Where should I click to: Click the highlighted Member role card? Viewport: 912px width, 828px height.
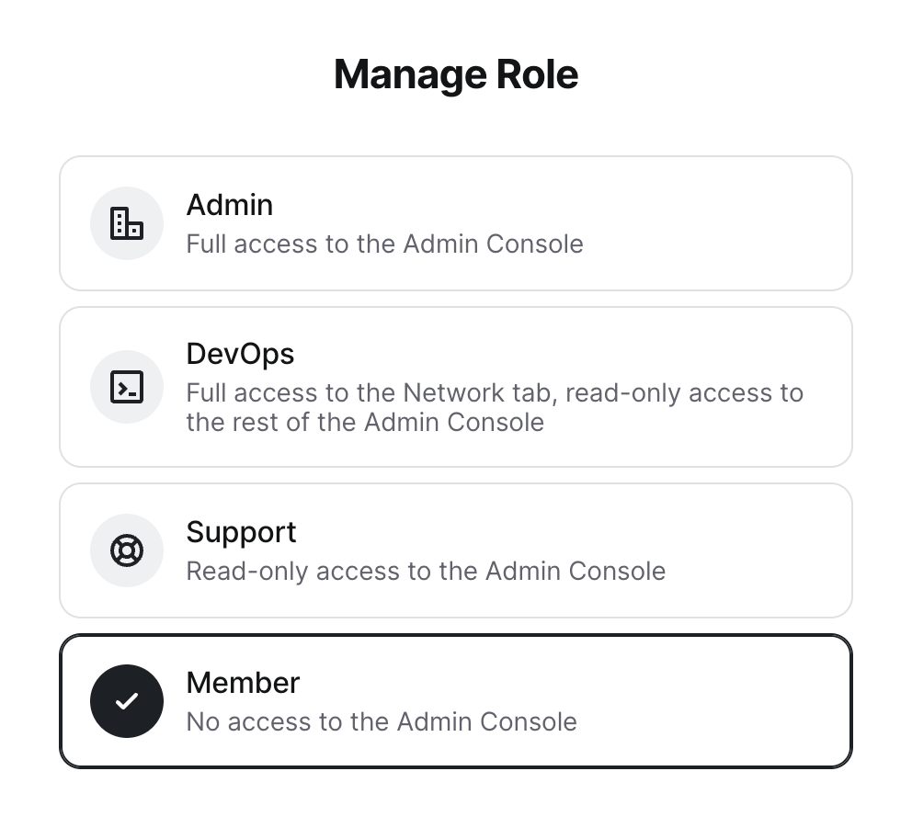tap(456, 701)
